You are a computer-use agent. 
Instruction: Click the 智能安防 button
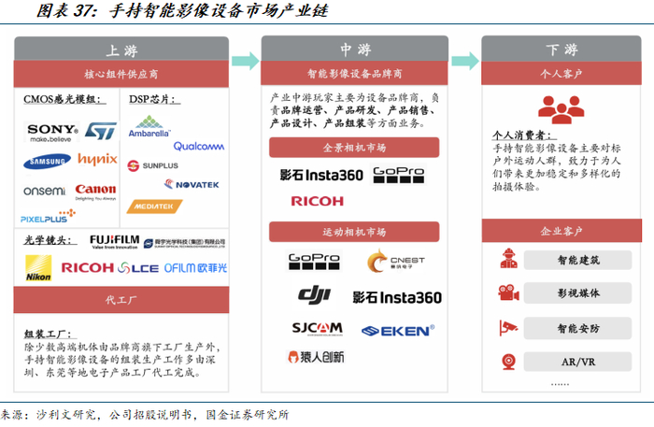(x=578, y=328)
